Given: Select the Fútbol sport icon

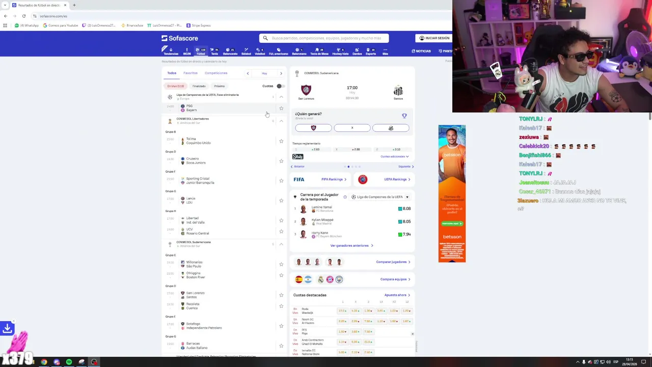Looking at the screenshot, I should pos(201,51).
